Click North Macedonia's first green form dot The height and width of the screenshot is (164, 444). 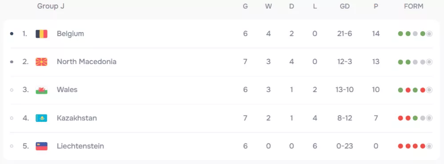[400, 62]
